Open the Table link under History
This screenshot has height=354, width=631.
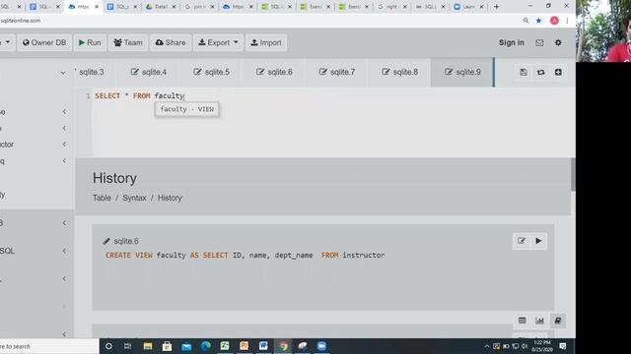(x=102, y=198)
